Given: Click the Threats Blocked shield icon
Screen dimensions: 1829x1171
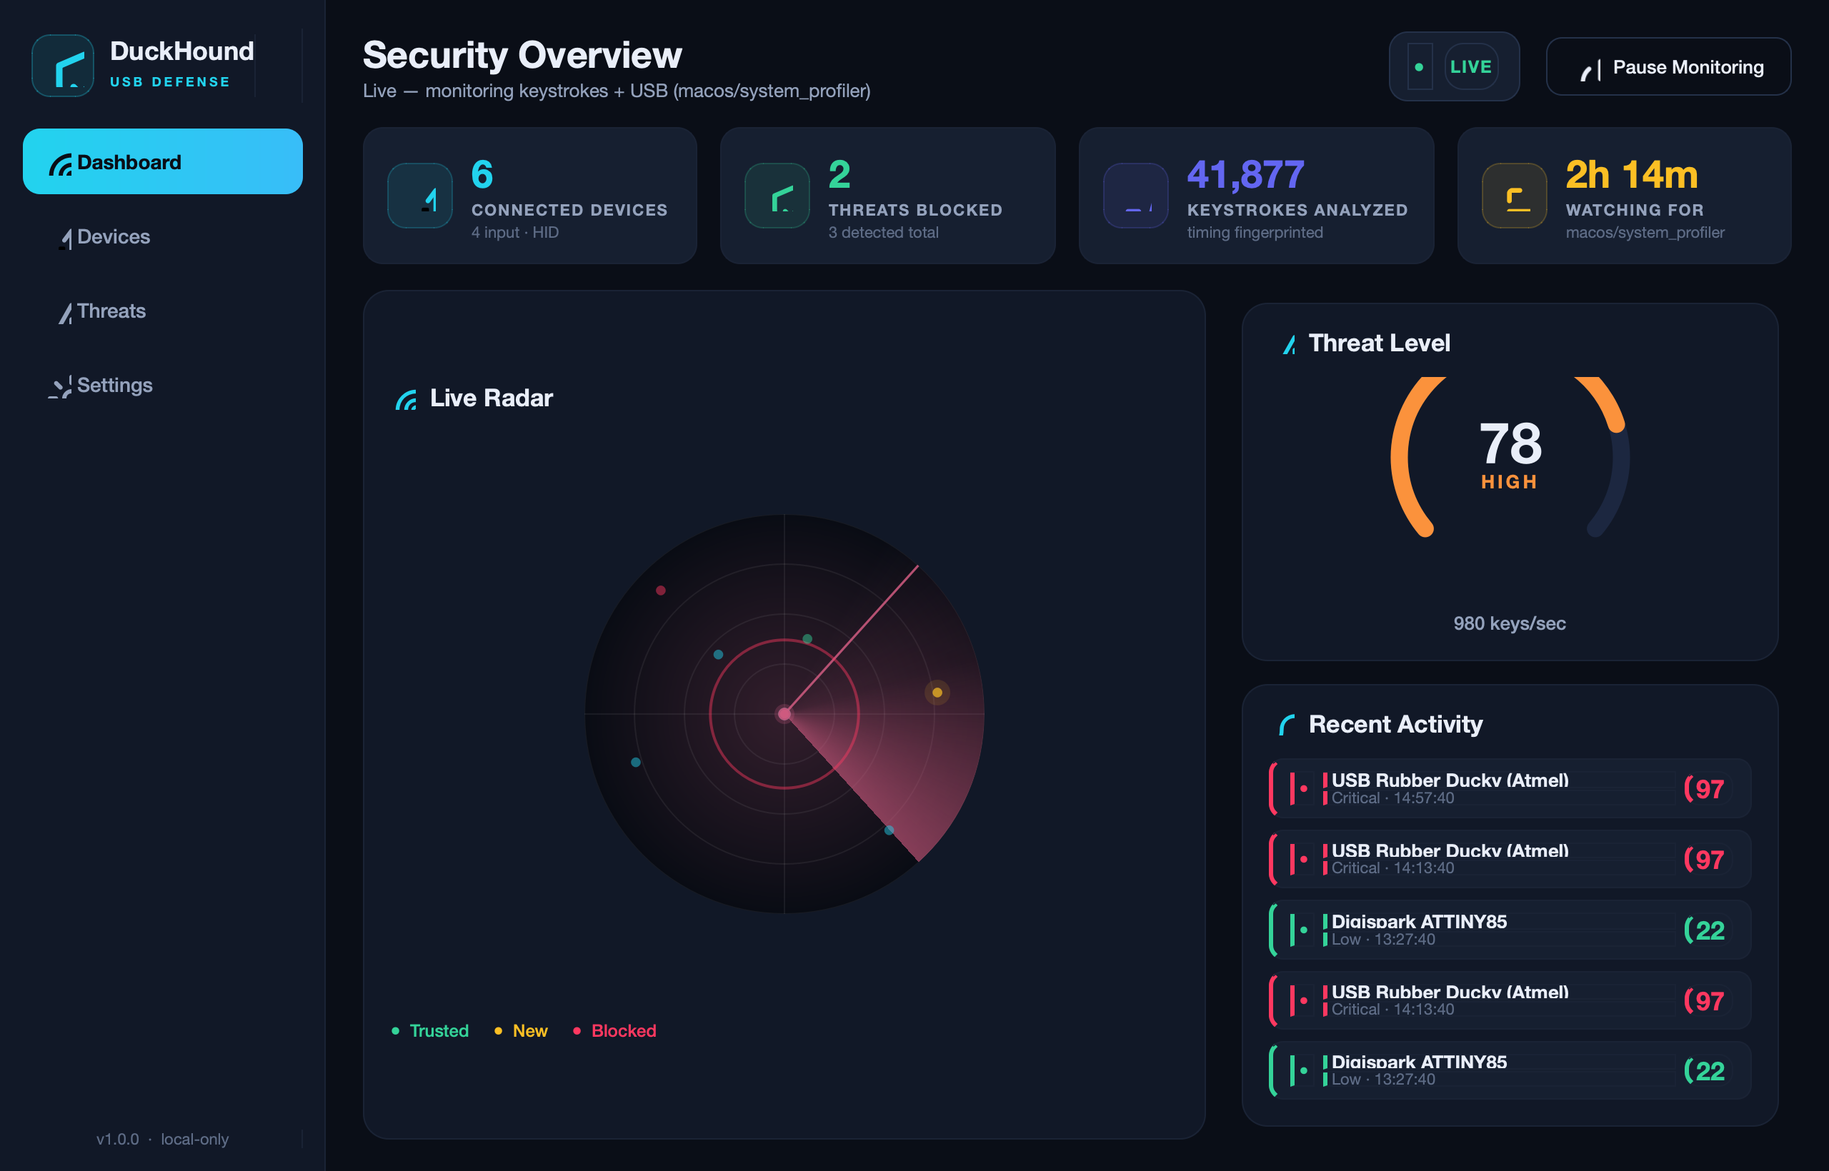Looking at the screenshot, I should click(777, 196).
